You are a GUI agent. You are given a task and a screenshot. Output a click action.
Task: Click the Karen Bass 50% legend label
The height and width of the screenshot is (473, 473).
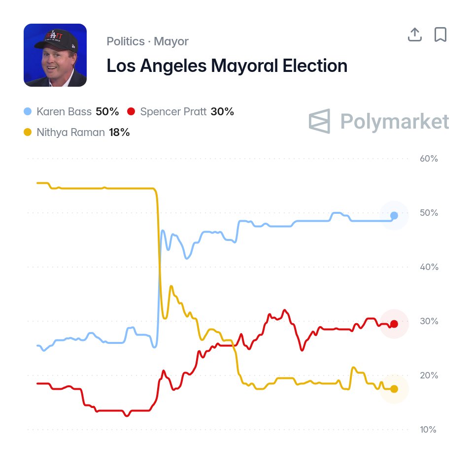tap(77, 112)
